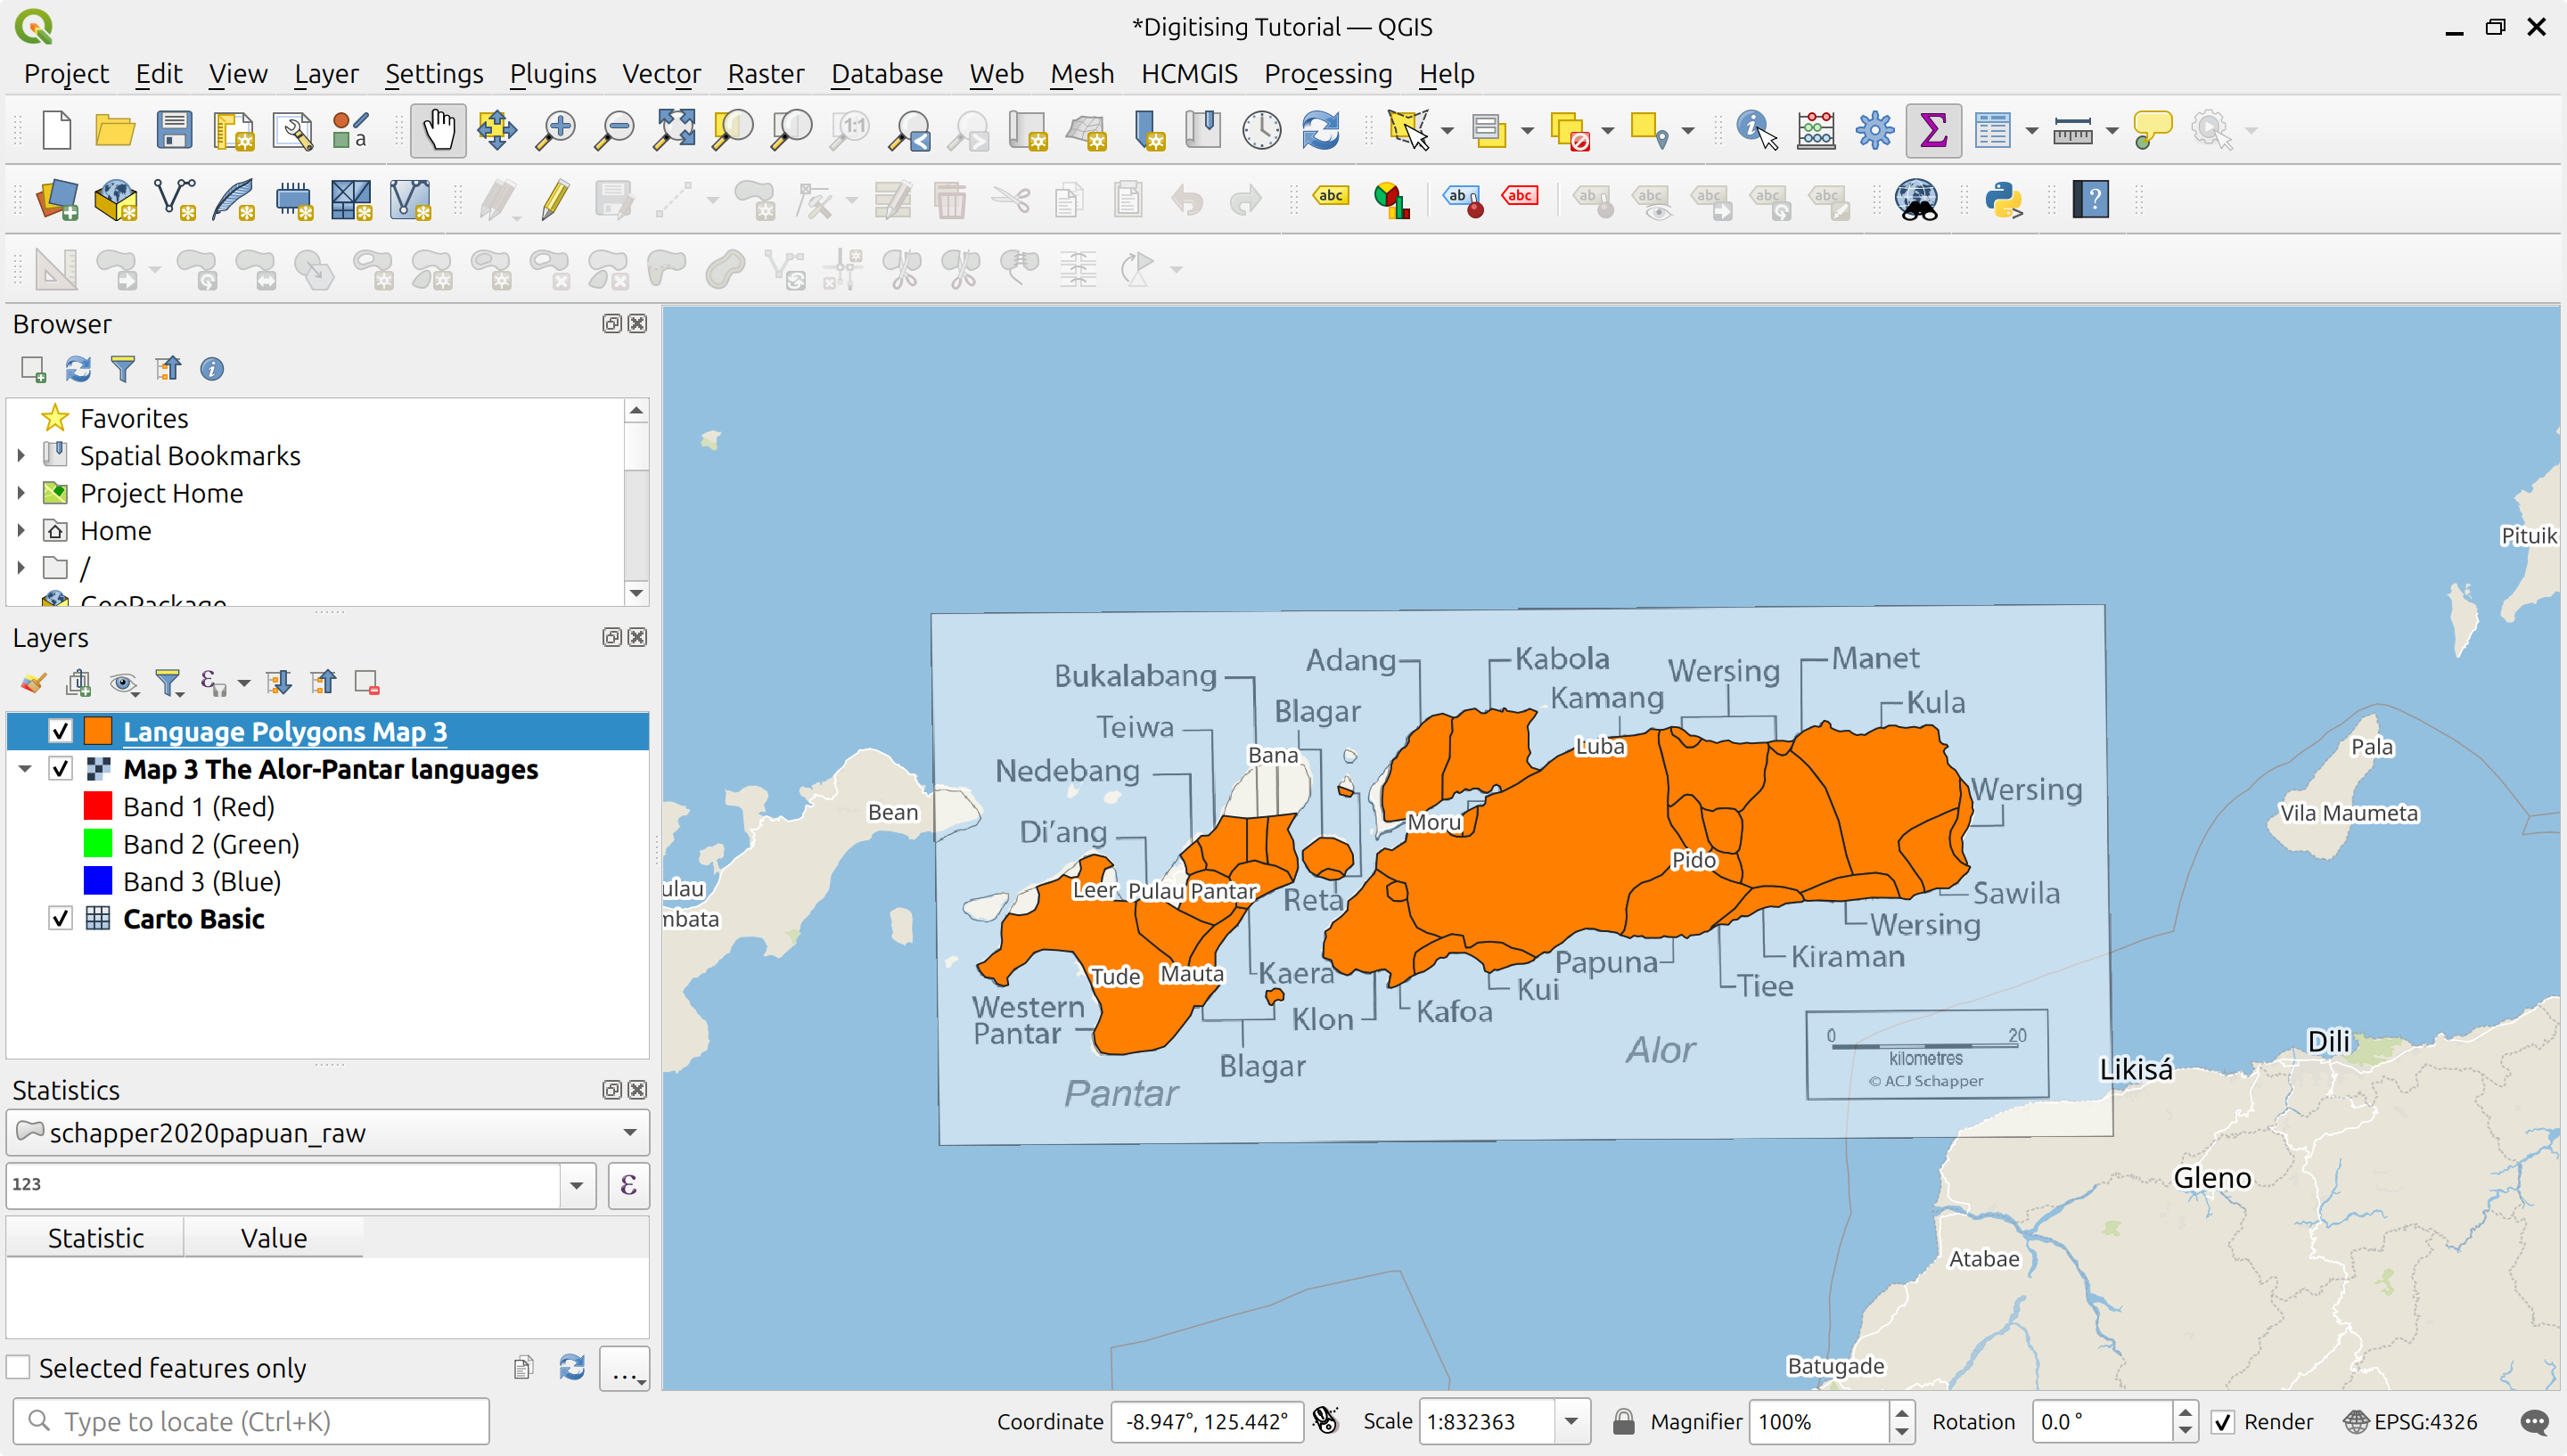
Task: Click the Band 1 red color swatch
Action: coord(98,805)
